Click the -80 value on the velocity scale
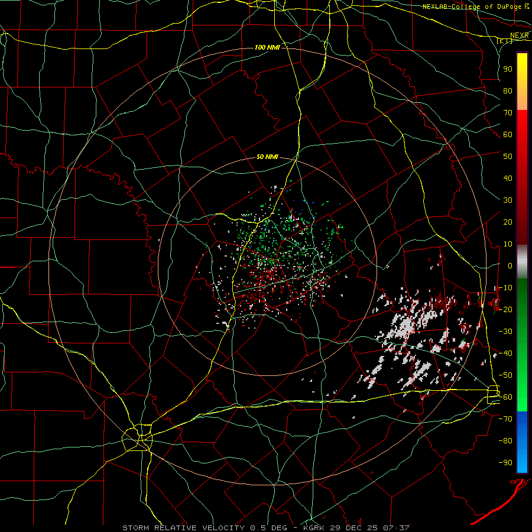The height and width of the screenshot is (532, 532). (505, 441)
